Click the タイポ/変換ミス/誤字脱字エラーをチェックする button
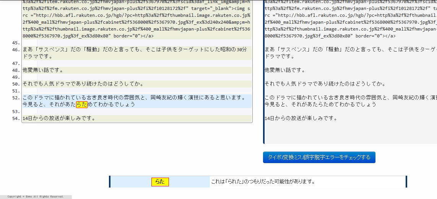 319,157
